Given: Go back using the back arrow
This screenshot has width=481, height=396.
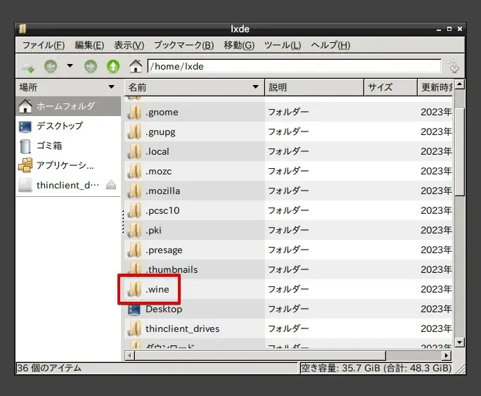Looking at the screenshot, I should pos(50,67).
